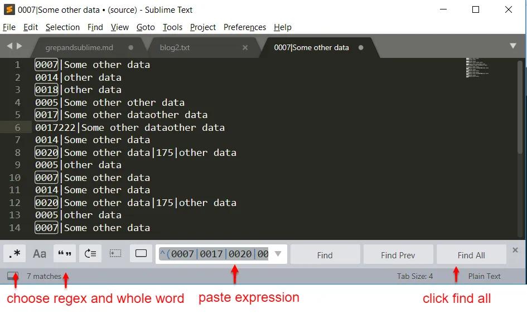This screenshot has width=527, height=314.
Task: Click unsaved dot on 0007|Some other data tab
Action: (361, 48)
